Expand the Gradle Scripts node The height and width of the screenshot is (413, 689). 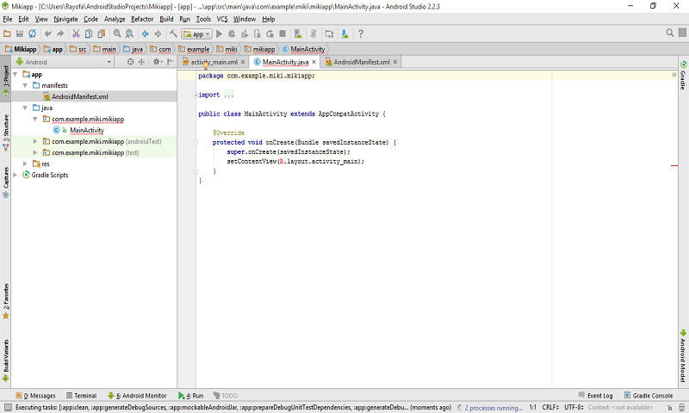point(16,175)
